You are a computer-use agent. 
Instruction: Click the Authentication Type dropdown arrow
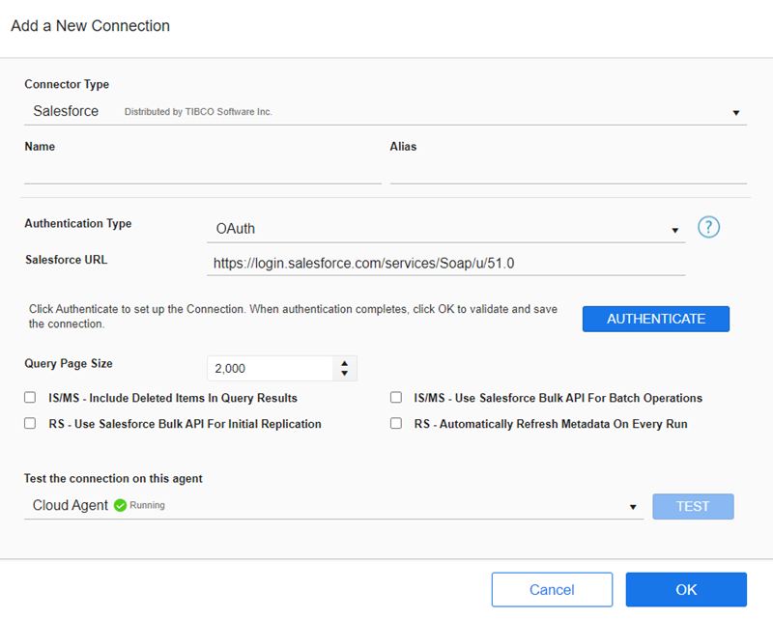[675, 230]
